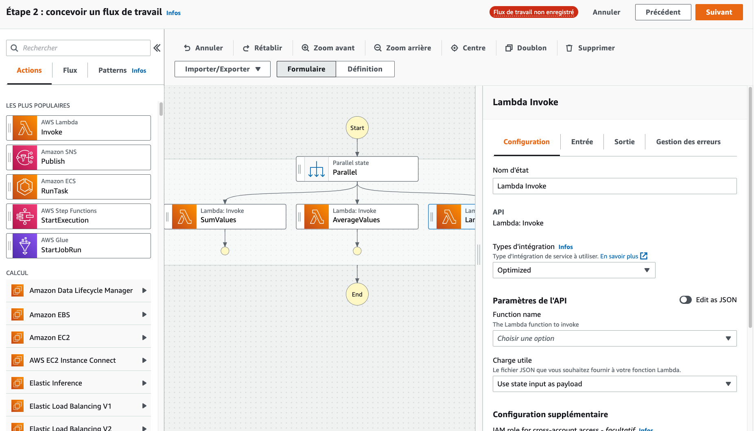Image resolution: width=754 pixels, height=431 pixels.
Task: Click the AWS EC2 Instance Connect icon
Action: 17,360
